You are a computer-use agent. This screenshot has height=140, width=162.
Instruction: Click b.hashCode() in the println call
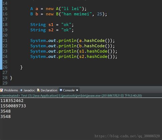click(94, 46)
